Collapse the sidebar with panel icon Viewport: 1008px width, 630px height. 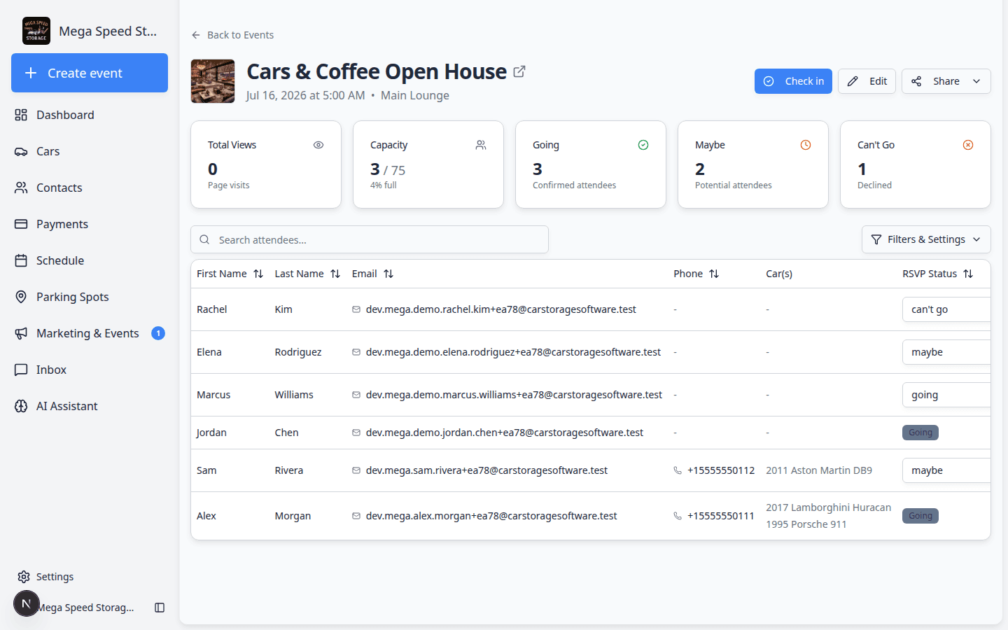[x=160, y=608]
